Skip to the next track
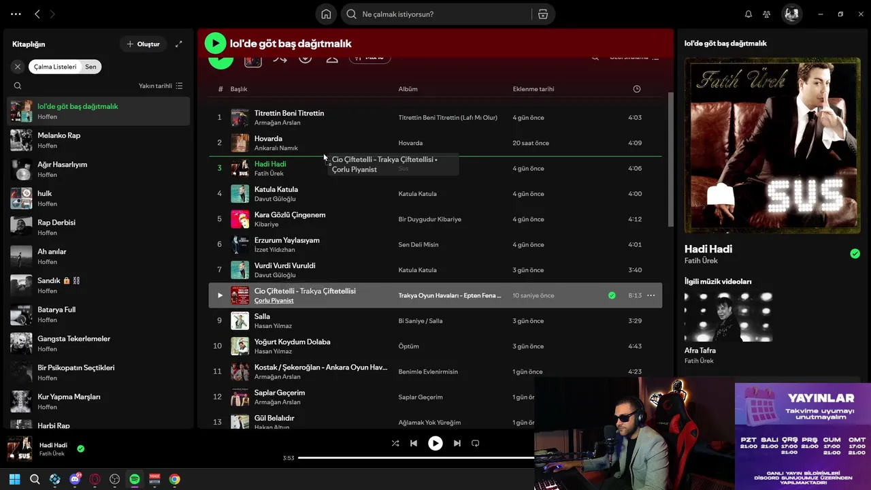Screen dimensions: 871x490 (x=457, y=443)
